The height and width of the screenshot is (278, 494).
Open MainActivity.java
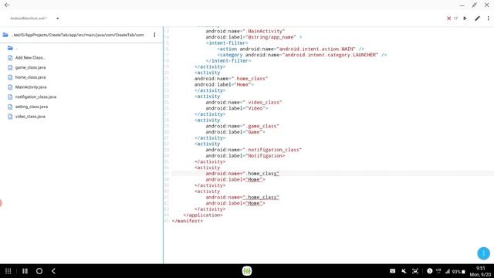(x=31, y=87)
